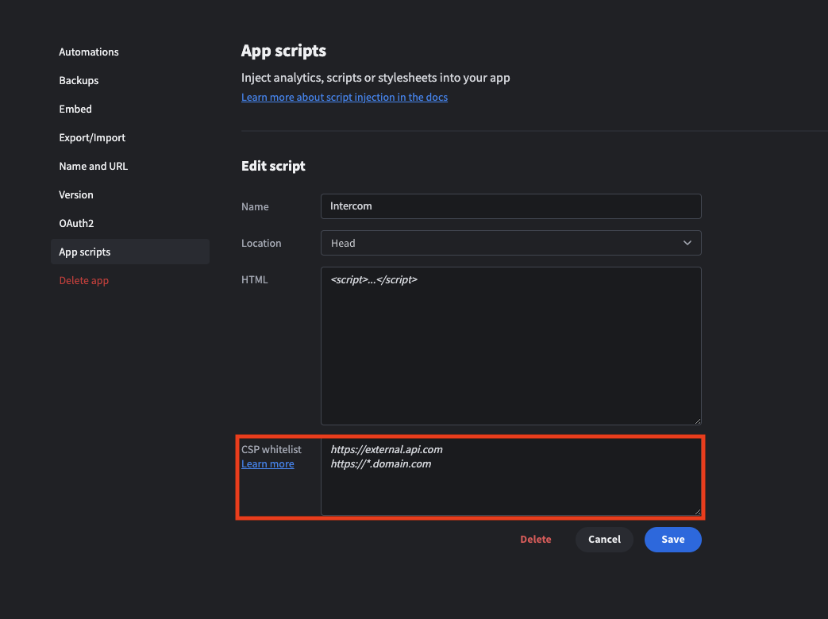Go to Backups in the sidebar

tap(79, 80)
